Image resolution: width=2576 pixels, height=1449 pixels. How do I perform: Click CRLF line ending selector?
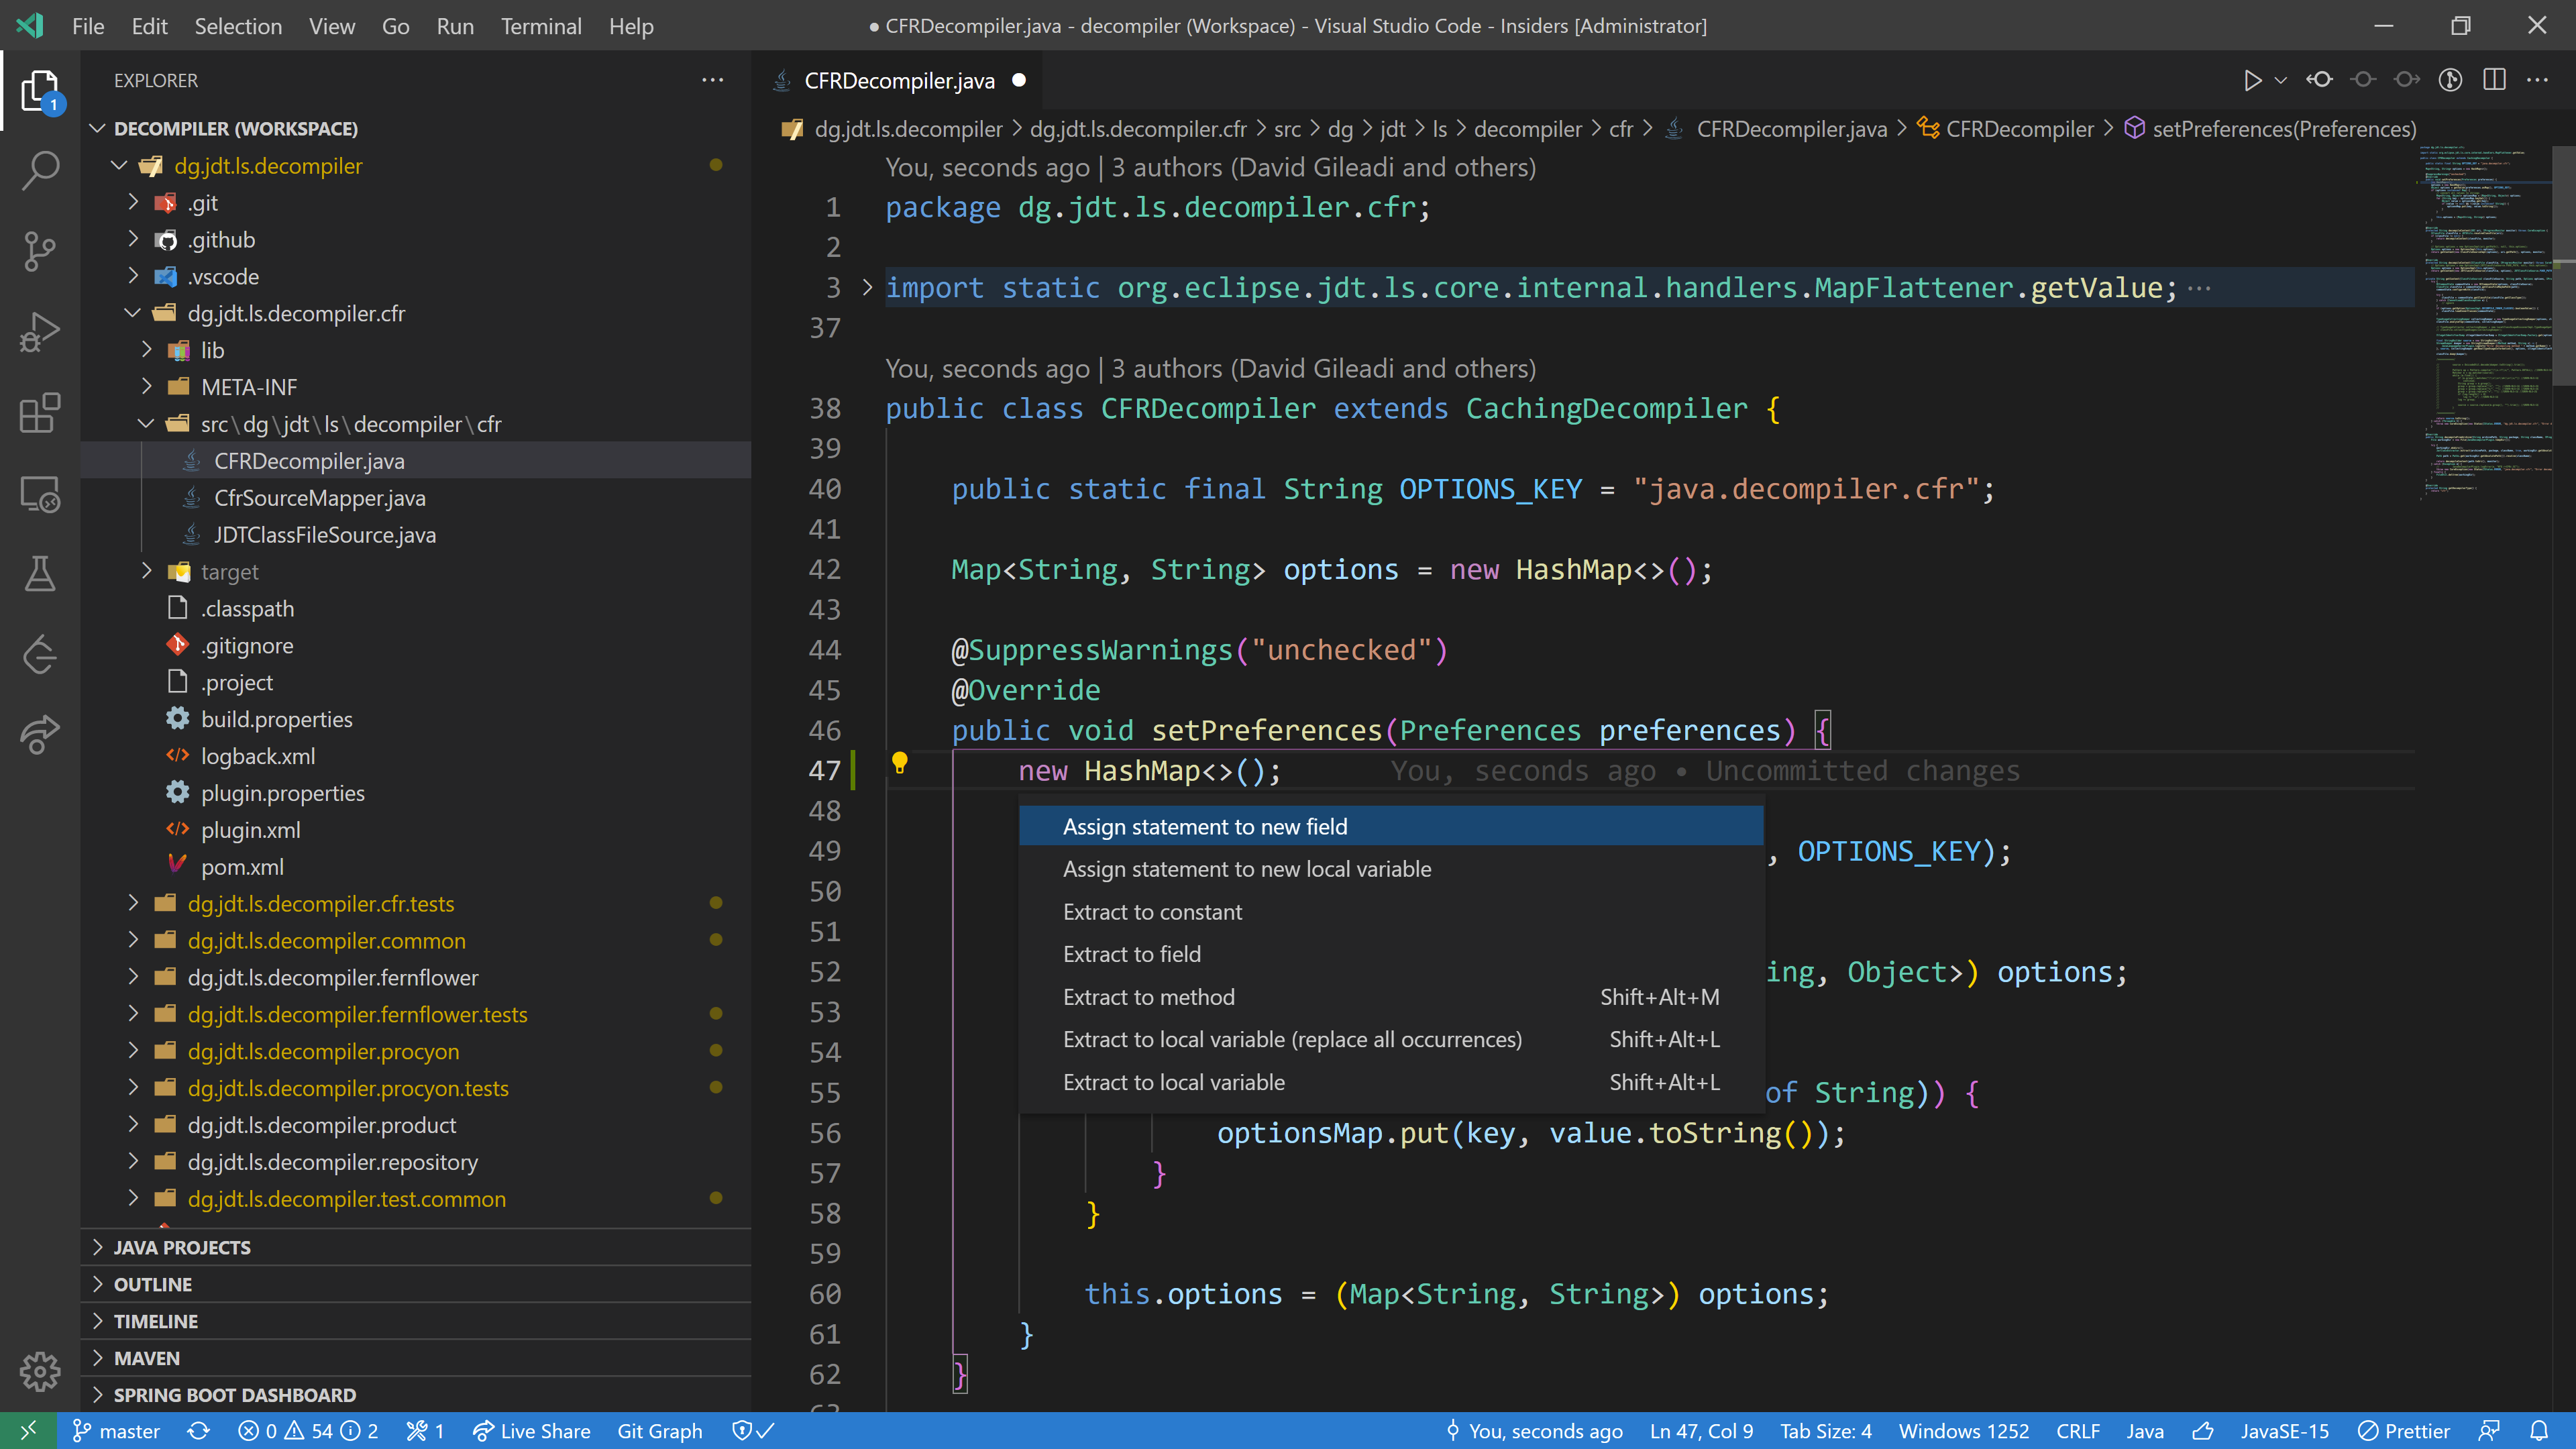click(2077, 1431)
